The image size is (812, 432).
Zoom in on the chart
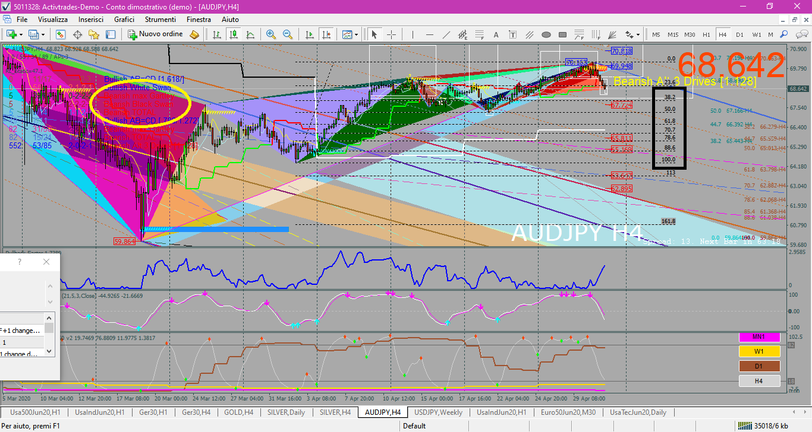pyautogui.click(x=271, y=34)
